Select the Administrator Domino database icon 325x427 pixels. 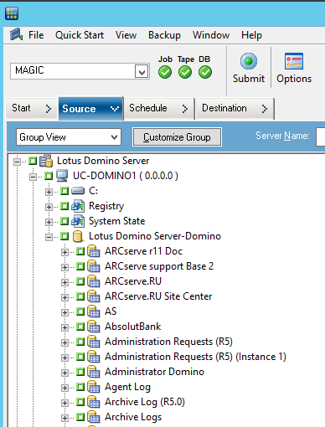coord(94,372)
